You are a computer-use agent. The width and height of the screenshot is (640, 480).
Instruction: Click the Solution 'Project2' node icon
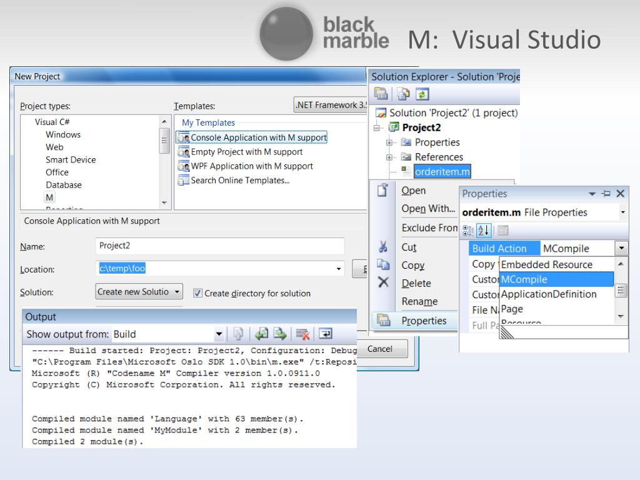pos(381,112)
